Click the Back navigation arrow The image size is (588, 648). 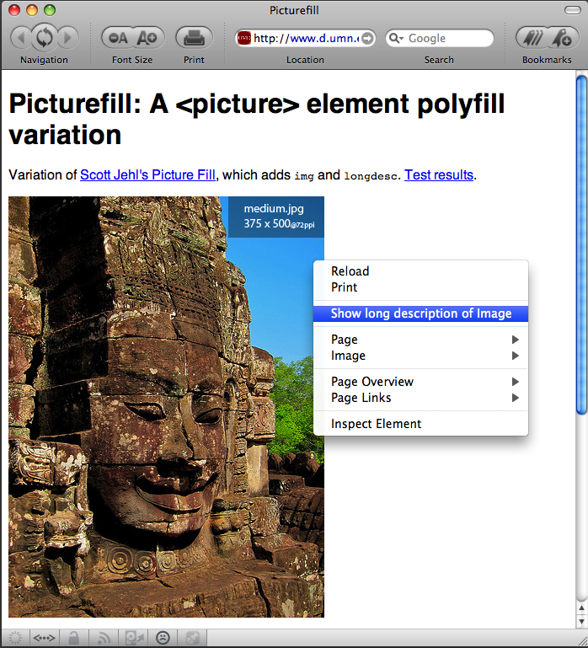20,38
